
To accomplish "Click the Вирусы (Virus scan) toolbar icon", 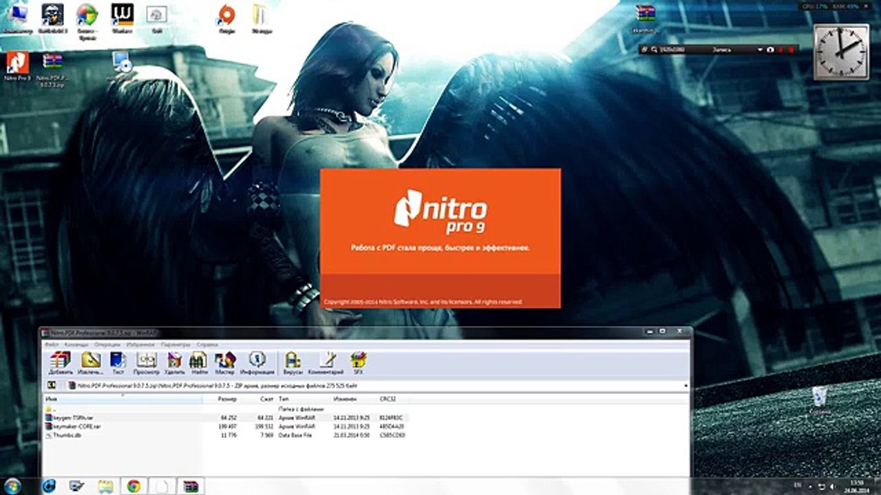I will click(293, 363).
